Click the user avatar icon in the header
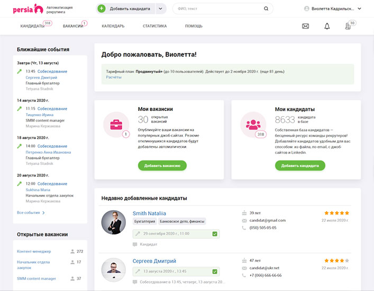374x291 pixels. pos(306,8)
